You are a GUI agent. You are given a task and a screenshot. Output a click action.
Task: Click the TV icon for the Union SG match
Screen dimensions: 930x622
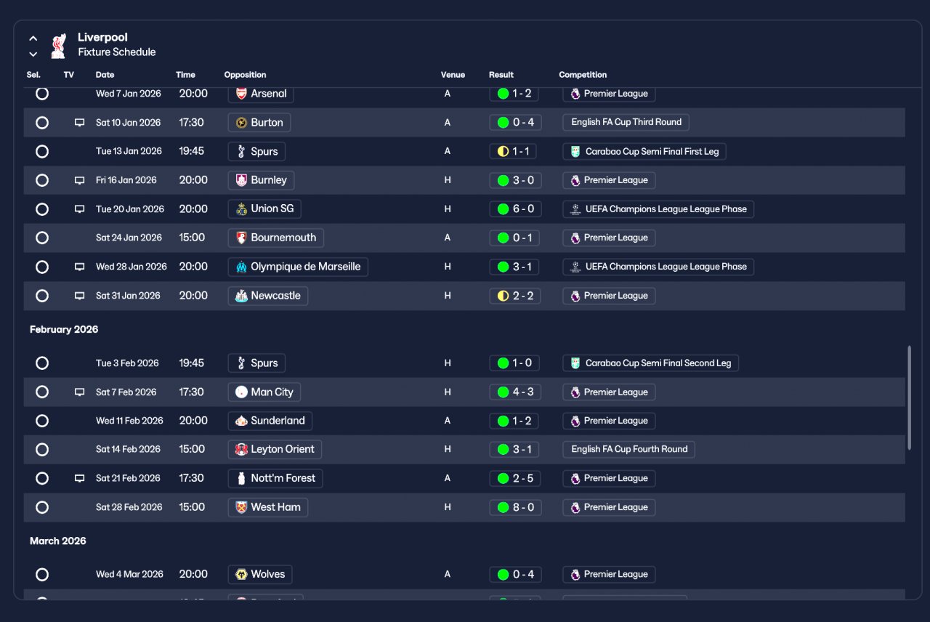(x=79, y=209)
